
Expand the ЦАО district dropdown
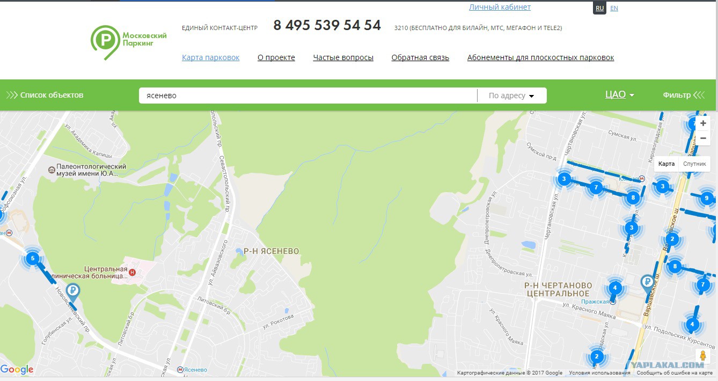click(x=620, y=94)
